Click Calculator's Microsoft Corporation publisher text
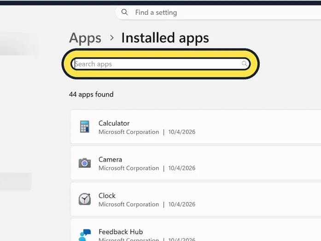The width and height of the screenshot is (321, 241). (x=128, y=132)
